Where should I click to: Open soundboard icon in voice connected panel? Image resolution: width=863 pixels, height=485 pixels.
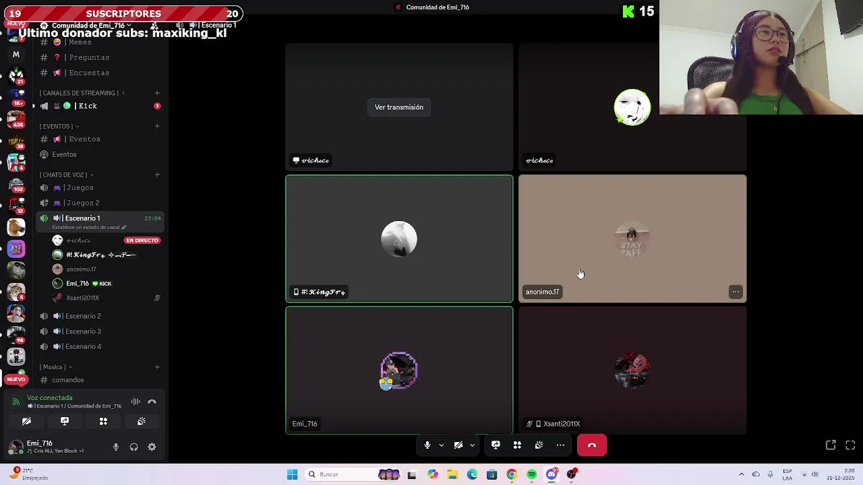[x=142, y=421]
